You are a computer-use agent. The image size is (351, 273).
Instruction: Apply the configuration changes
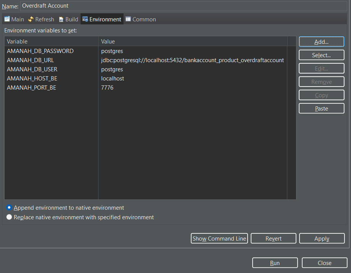322,239
